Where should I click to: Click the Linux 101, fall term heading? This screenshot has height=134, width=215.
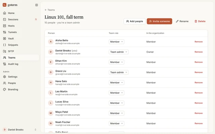click(x=64, y=17)
